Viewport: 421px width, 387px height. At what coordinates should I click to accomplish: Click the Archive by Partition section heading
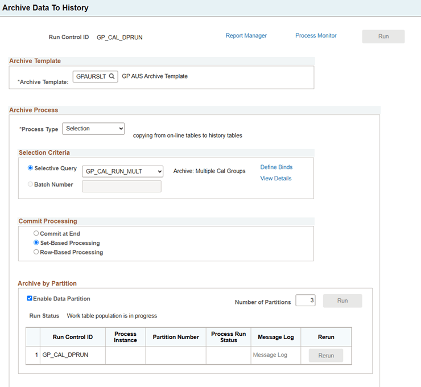pos(47,283)
